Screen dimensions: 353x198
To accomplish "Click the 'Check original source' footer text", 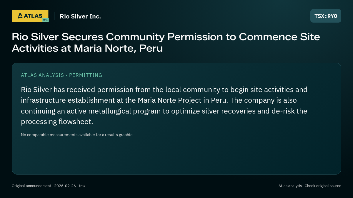I will click(x=323, y=186).
